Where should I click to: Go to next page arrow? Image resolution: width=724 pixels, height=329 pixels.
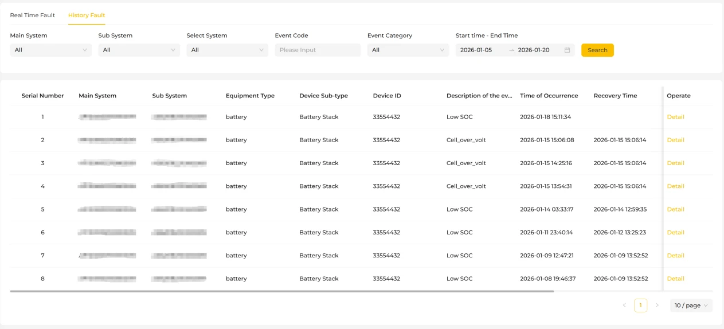[657, 305]
